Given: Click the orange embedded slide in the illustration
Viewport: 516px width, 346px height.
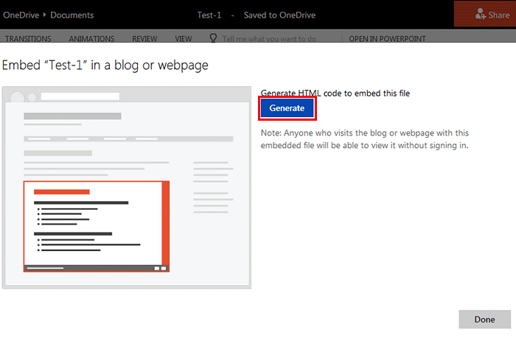Looking at the screenshot, I should (97, 226).
